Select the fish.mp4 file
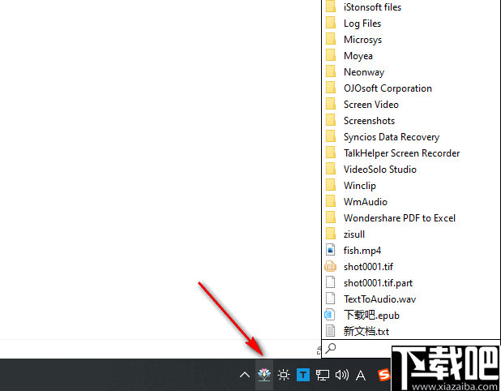501x391 pixels. pyautogui.click(x=362, y=251)
